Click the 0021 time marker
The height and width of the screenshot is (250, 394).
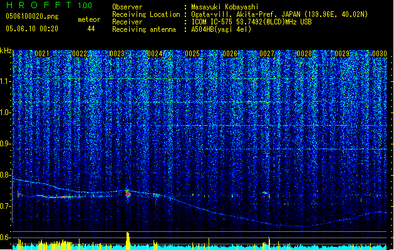pos(42,54)
